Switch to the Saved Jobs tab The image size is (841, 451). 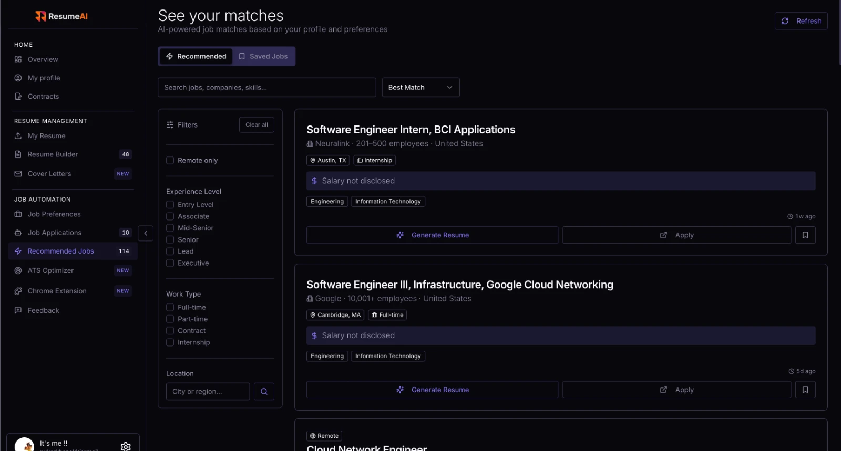tap(263, 56)
